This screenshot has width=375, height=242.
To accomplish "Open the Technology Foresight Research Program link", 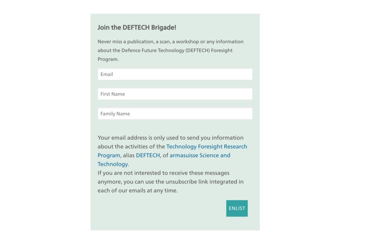I will 207,147.
